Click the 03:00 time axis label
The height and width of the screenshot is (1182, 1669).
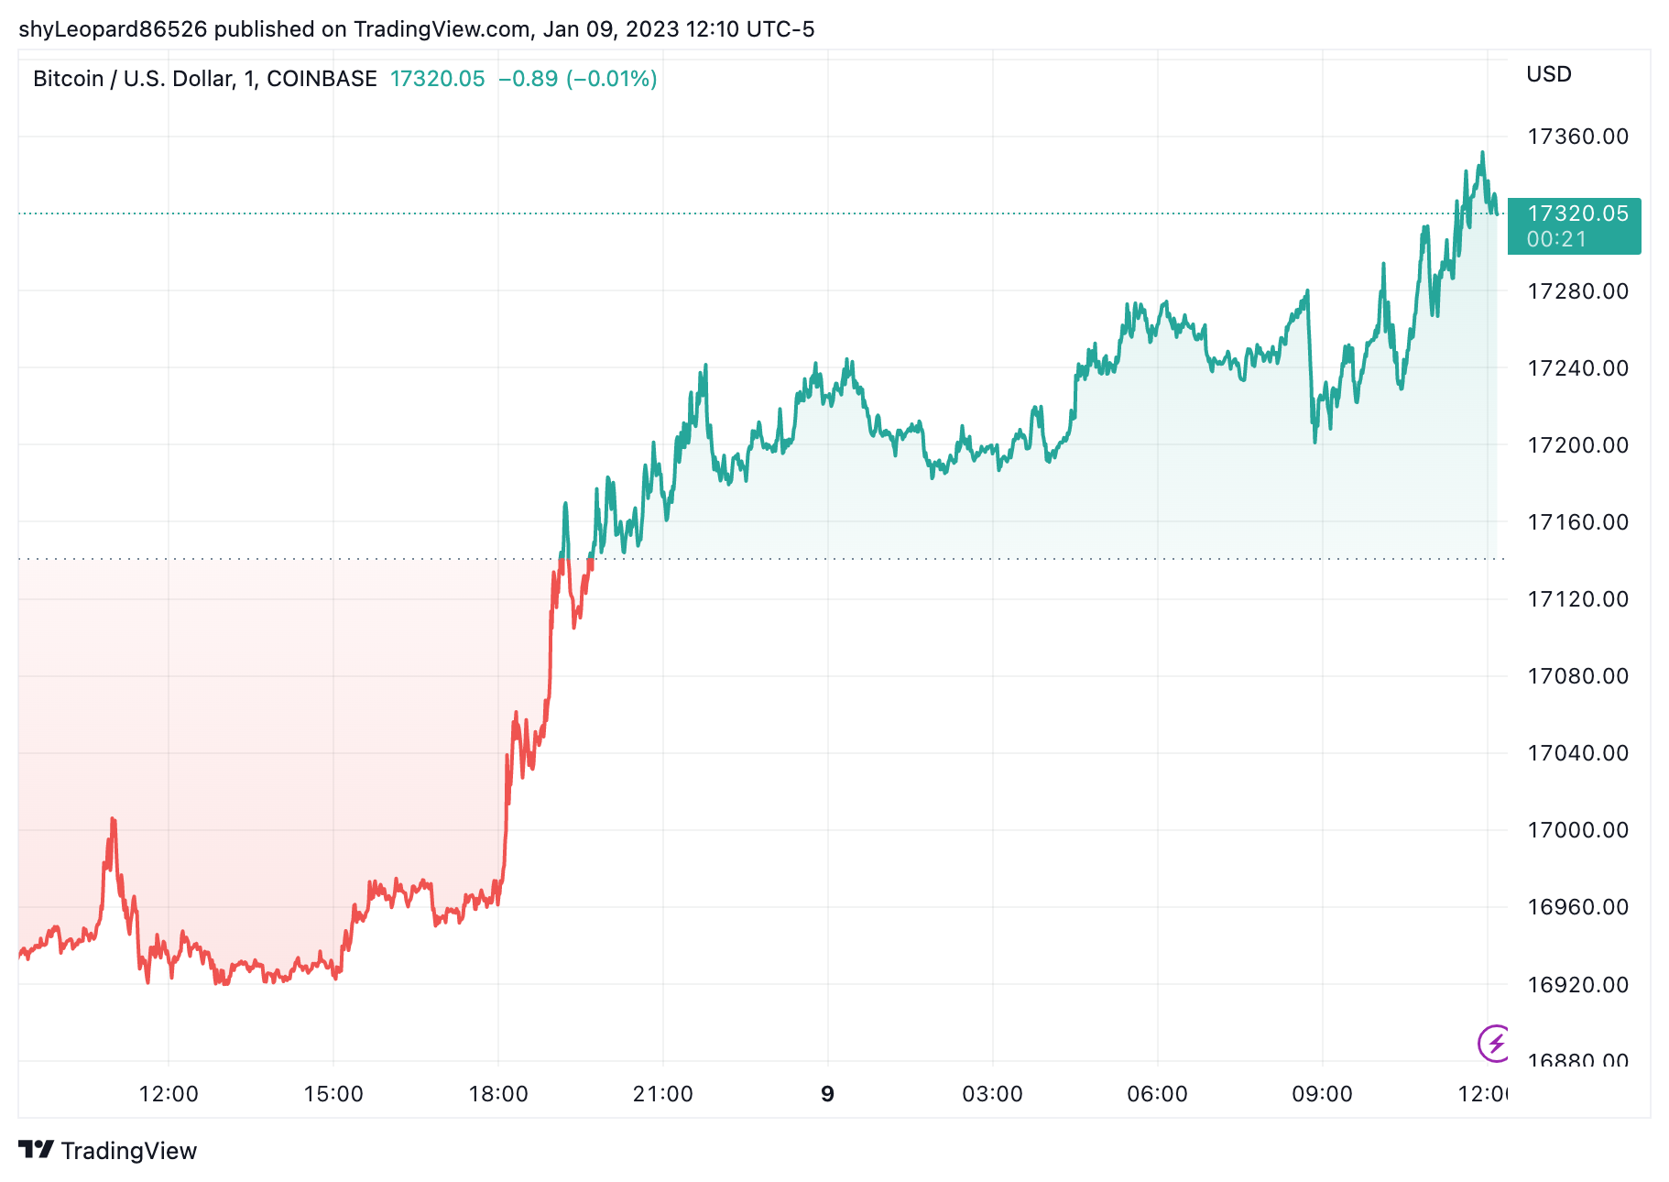coord(992,1094)
